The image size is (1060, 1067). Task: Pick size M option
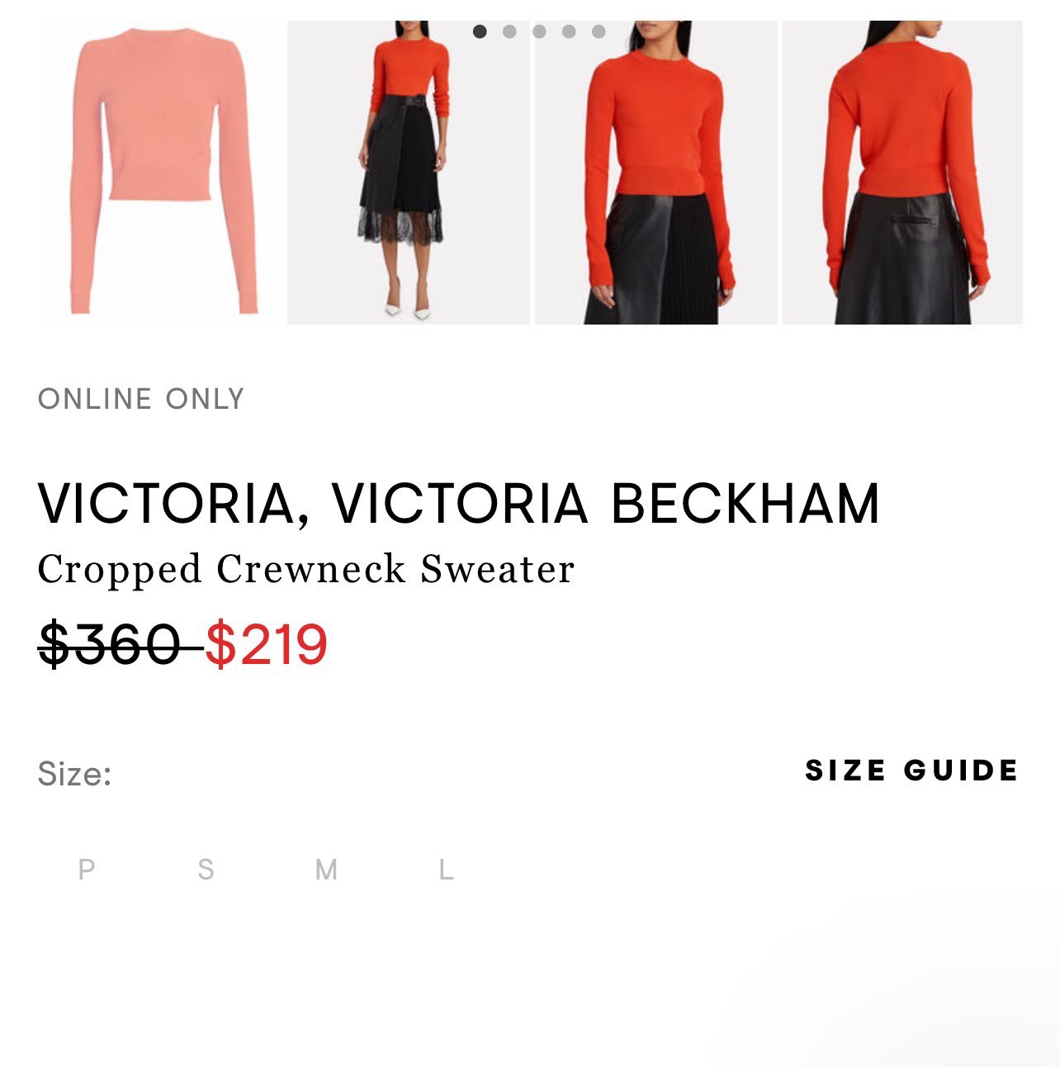[326, 870]
